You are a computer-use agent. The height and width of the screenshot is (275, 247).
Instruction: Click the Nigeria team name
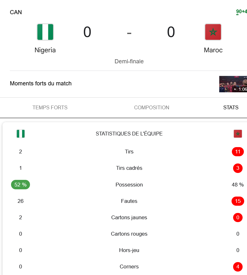45,50
